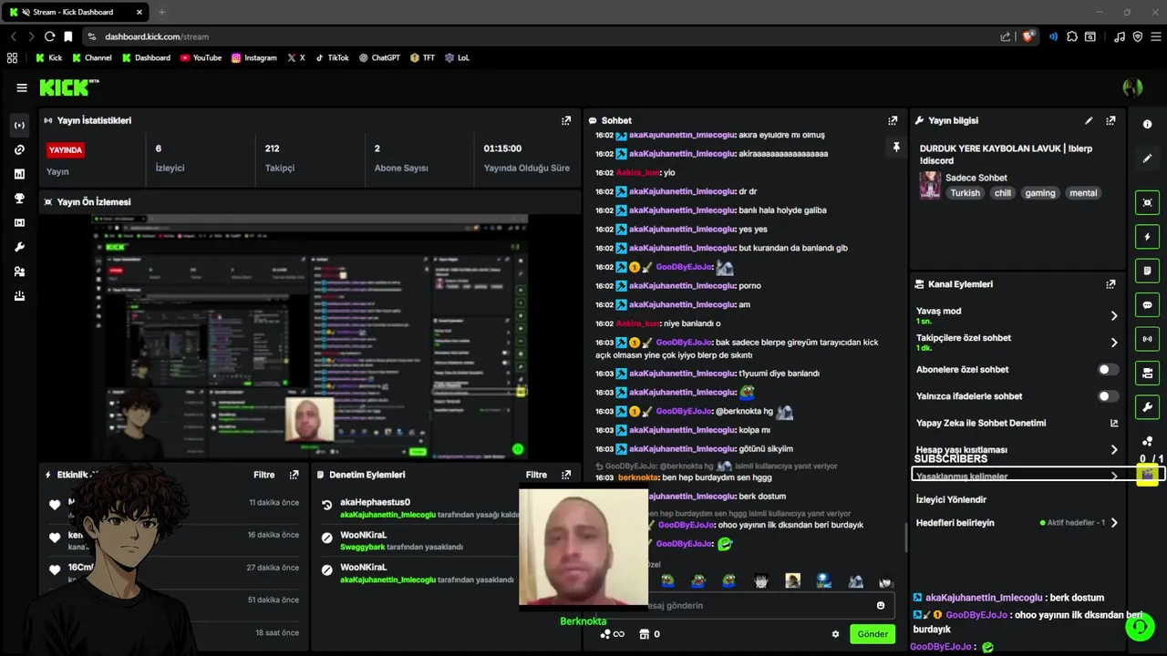Open the trophy achievements icon in sidebar

19,199
